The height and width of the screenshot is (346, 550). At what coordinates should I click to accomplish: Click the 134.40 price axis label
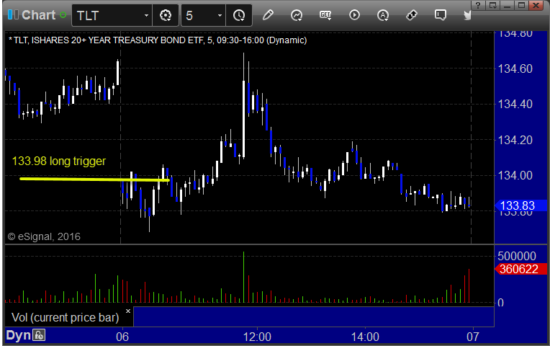pyautogui.click(x=515, y=104)
